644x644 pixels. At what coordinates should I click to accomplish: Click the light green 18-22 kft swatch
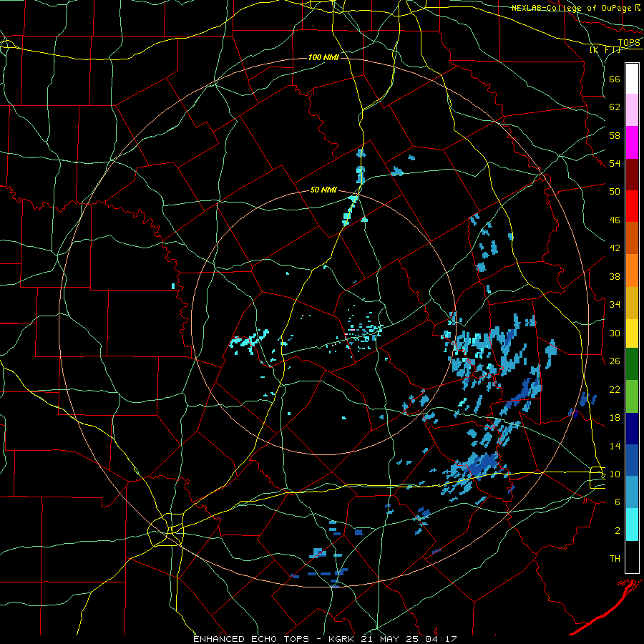point(632,396)
